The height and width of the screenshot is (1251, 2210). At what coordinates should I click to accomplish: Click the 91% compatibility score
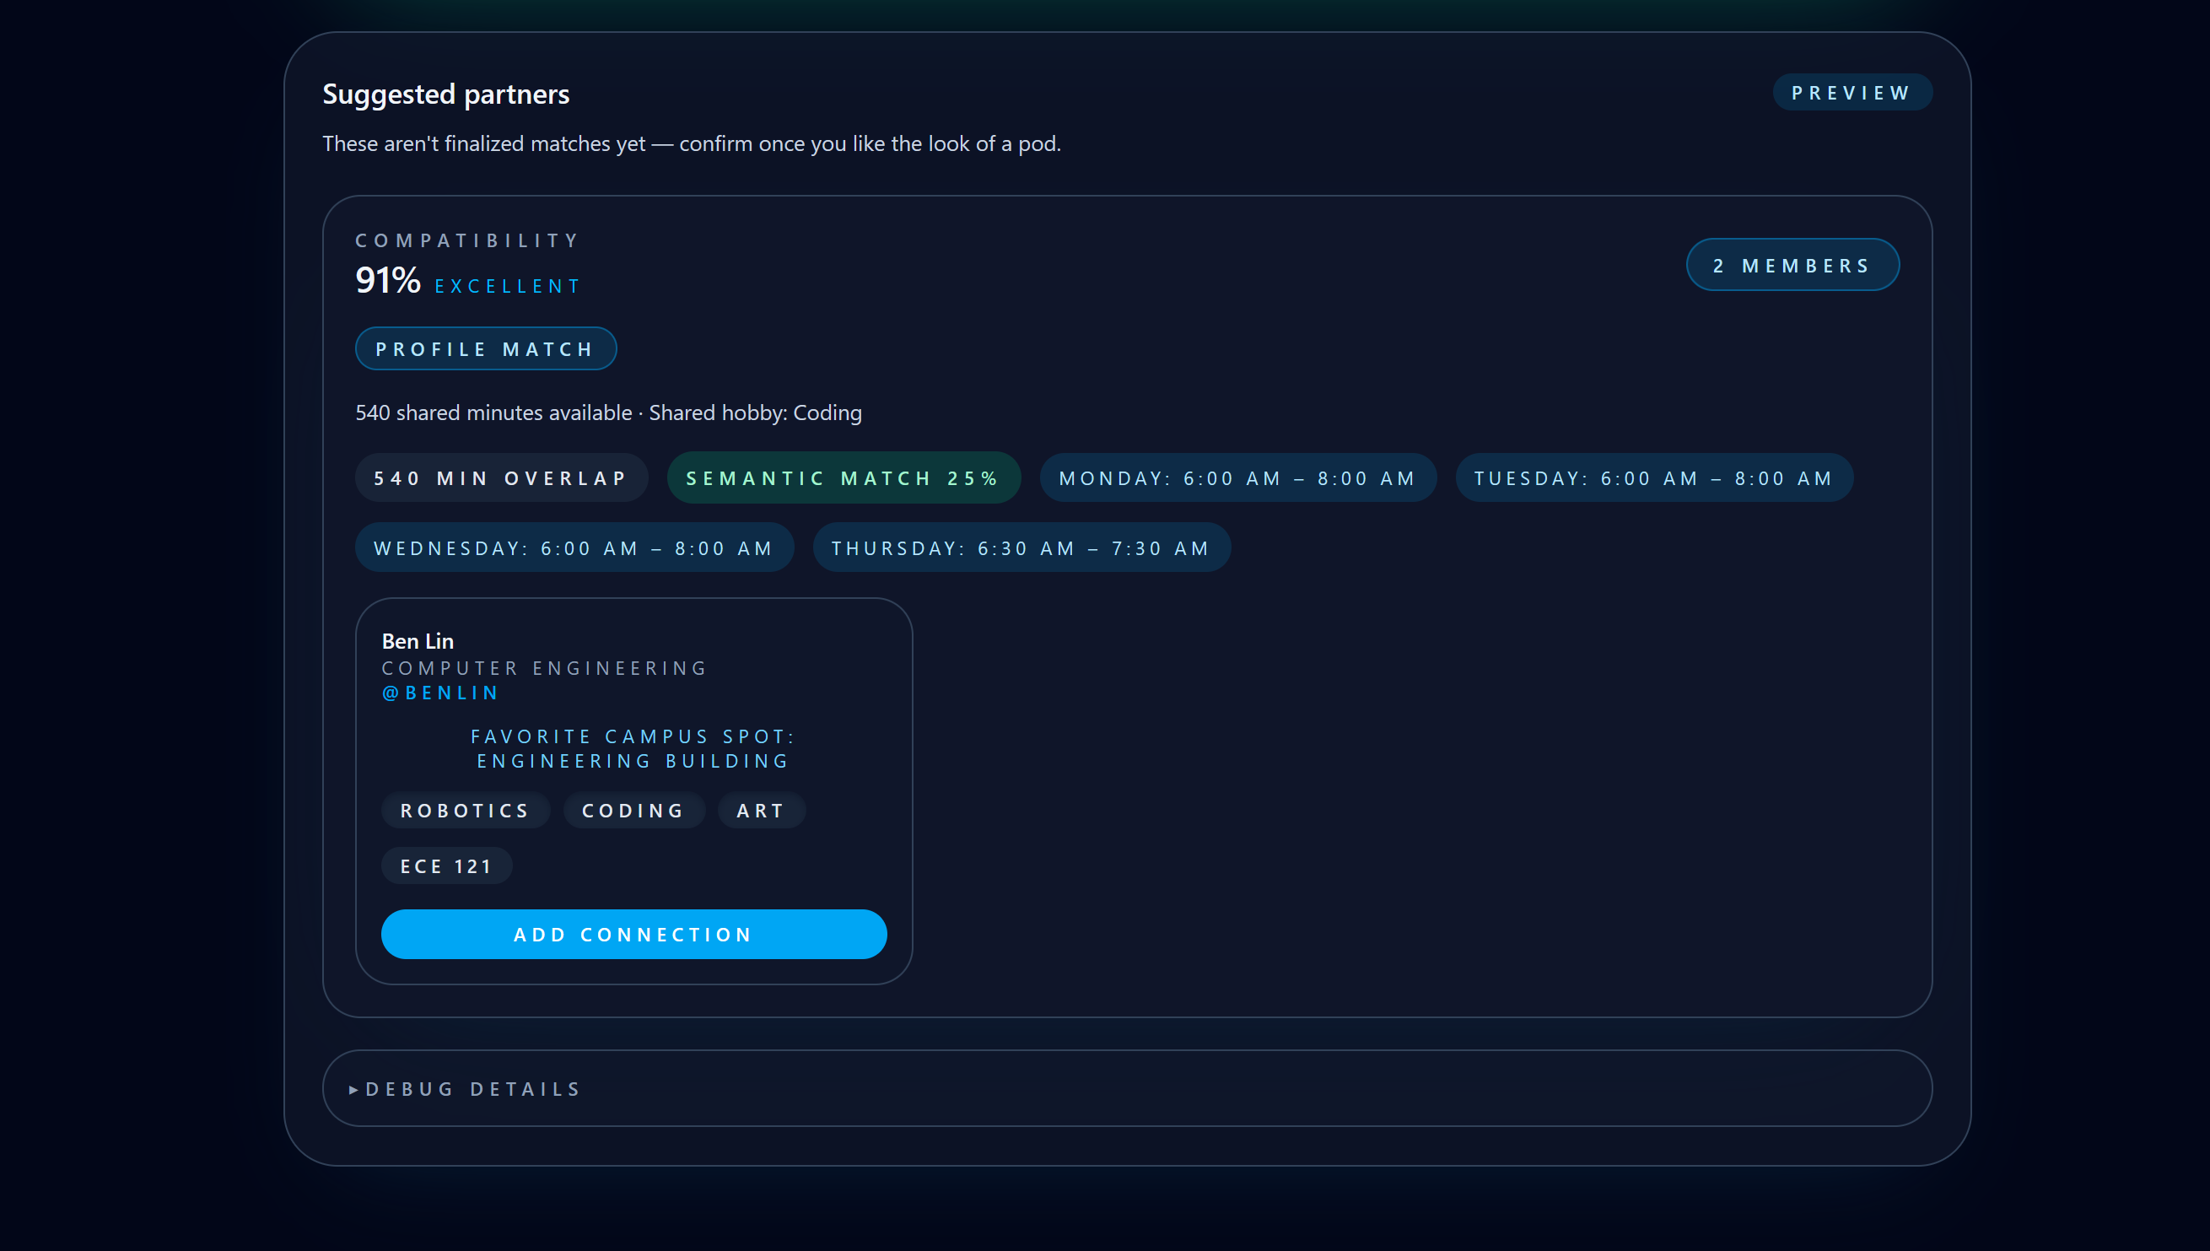pos(387,281)
